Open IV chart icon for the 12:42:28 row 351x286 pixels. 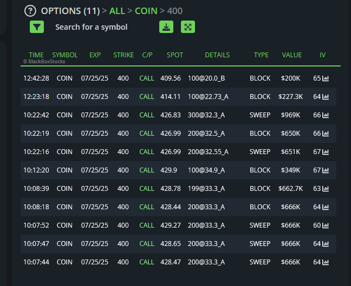point(326,78)
